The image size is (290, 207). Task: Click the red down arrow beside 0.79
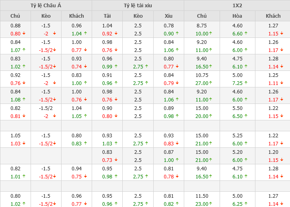pos(178,83)
